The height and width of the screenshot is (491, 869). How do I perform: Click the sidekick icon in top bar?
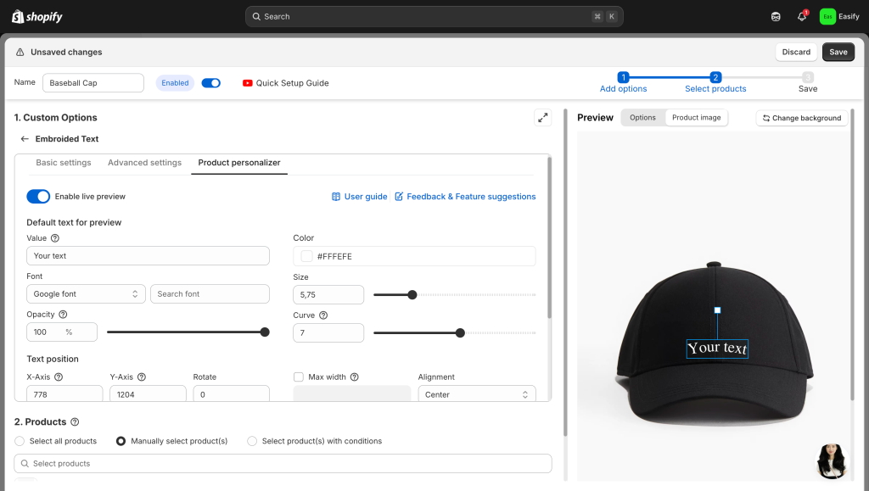coord(776,16)
